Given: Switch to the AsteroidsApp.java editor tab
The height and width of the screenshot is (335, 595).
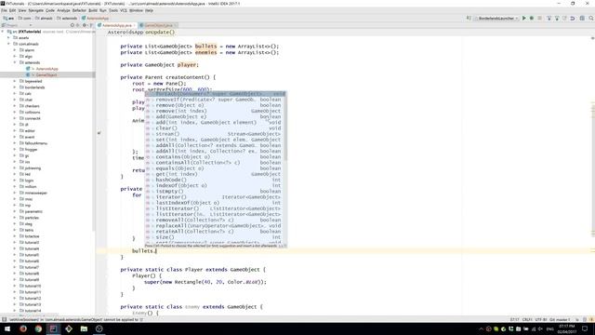Looking at the screenshot, I should (x=116, y=25).
